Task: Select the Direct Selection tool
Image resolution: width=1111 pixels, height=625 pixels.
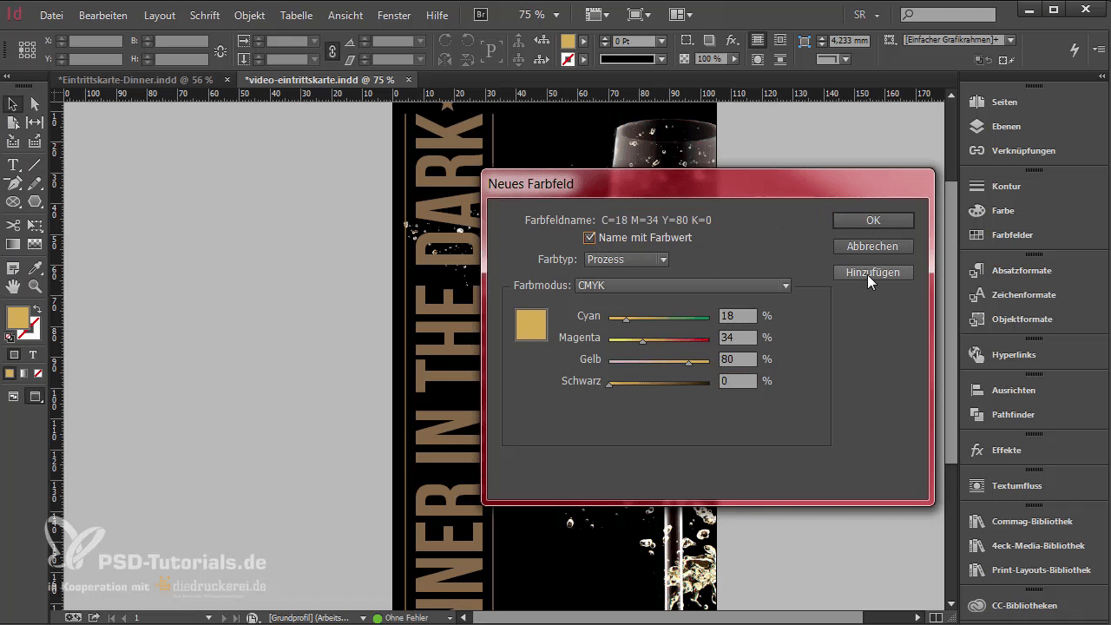Action: [35, 104]
